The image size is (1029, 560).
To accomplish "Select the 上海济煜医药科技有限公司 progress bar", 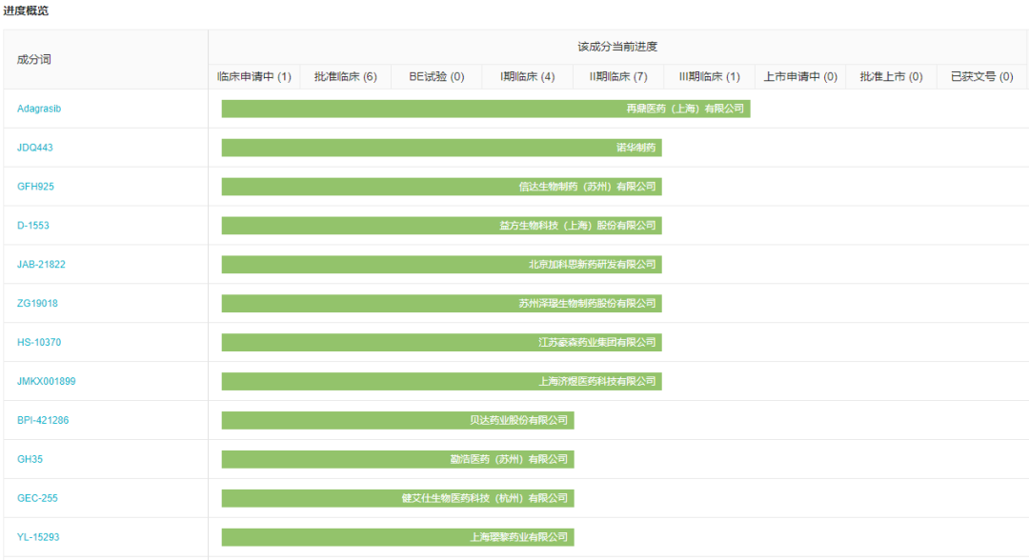I will coord(442,381).
